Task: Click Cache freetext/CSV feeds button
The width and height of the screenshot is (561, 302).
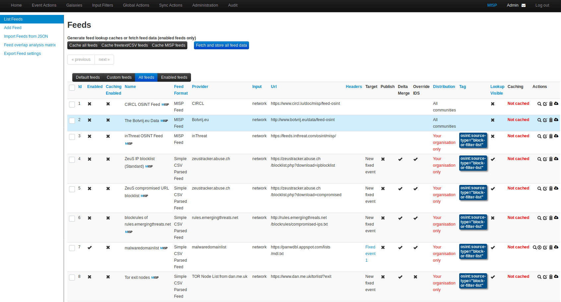Action: (x=125, y=45)
